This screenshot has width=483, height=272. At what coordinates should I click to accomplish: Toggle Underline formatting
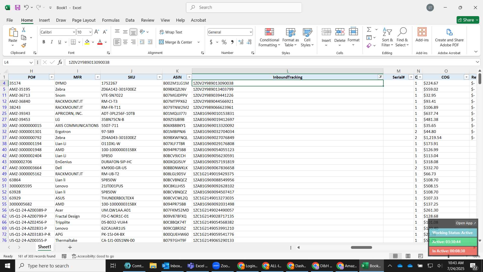tap(60, 42)
